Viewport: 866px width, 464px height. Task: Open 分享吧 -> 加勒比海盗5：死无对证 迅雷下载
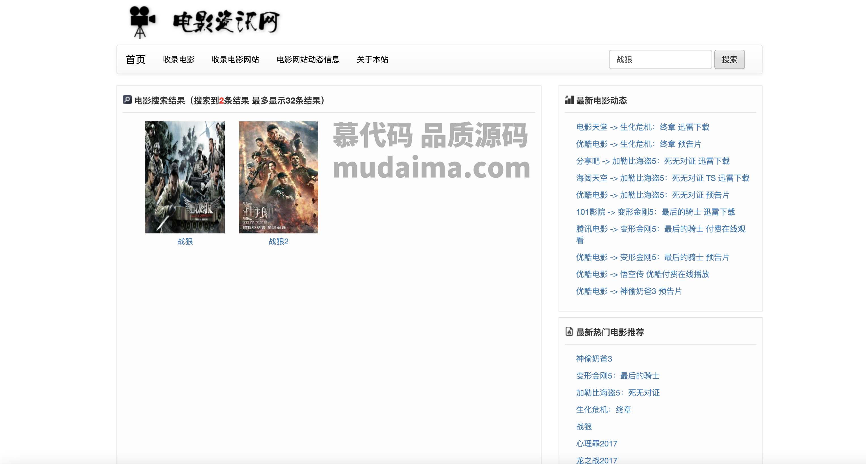click(x=653, y=161)
